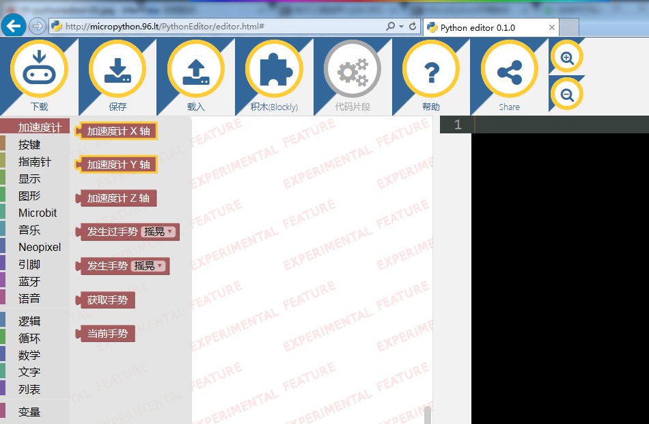Click the 发生过手势 block label
The height and width of the screenshot is (424, 649).
[112, 231]
